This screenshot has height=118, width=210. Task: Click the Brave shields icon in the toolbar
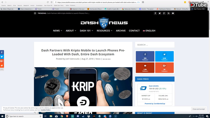[x=189, y=2]
